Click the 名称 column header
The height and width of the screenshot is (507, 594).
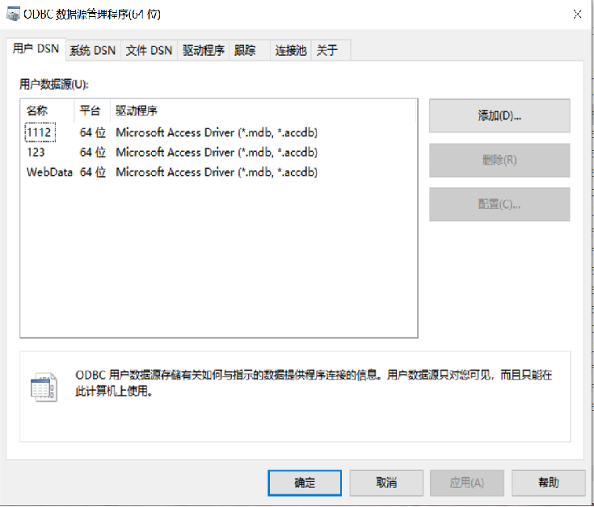[48, 111]
